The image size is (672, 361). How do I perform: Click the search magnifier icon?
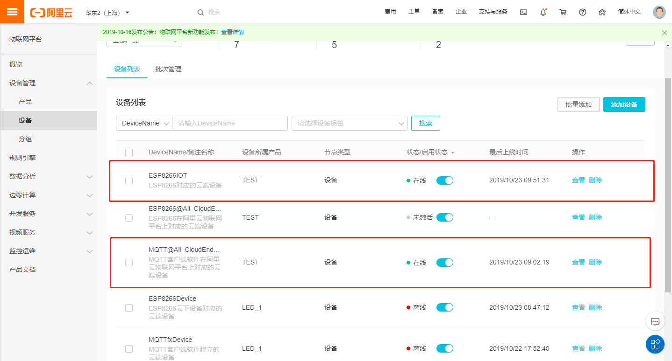pyautogui.click(x=200, y=12)
